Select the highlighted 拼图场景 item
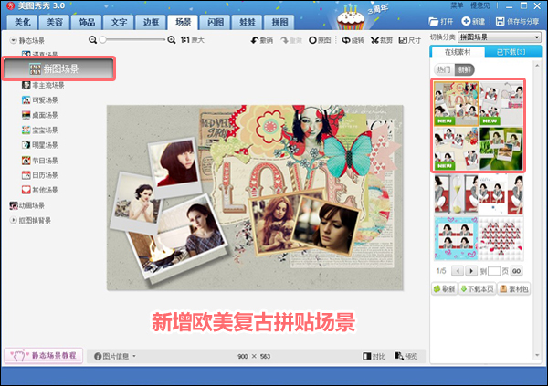This screenshot has height=386, width=548. click(58, 68)
